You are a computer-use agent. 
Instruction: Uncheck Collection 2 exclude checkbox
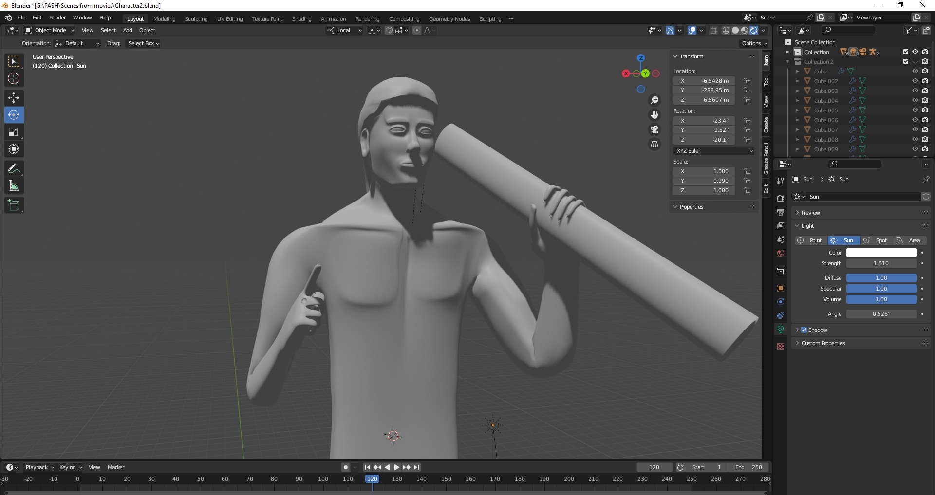coord(906,61)
